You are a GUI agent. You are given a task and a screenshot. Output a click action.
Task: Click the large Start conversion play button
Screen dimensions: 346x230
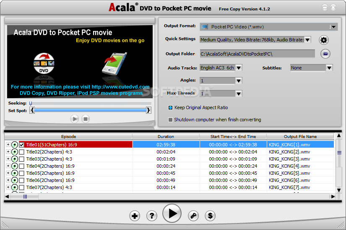point(172,213)
